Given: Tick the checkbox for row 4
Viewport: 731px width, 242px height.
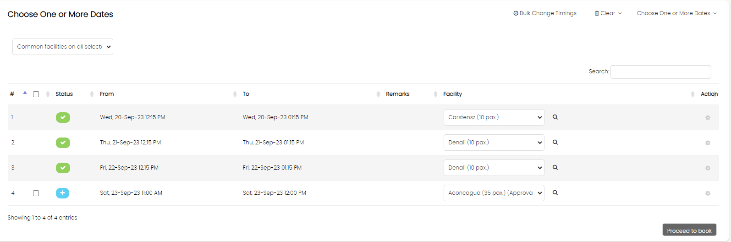Looking at the screenshot, I should click(x=36, y=193).
